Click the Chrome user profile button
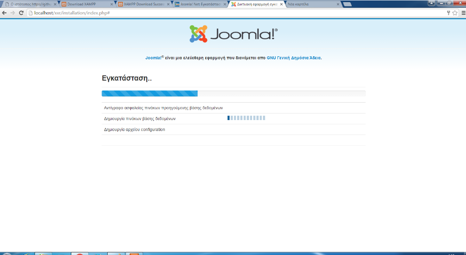 pos(431,3)
